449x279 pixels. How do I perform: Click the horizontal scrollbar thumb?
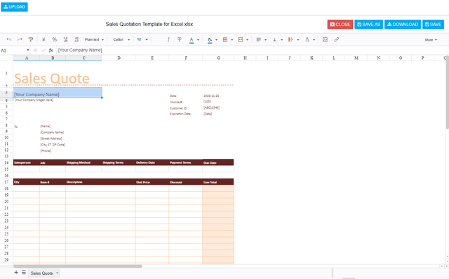click(x=78, y=266)
